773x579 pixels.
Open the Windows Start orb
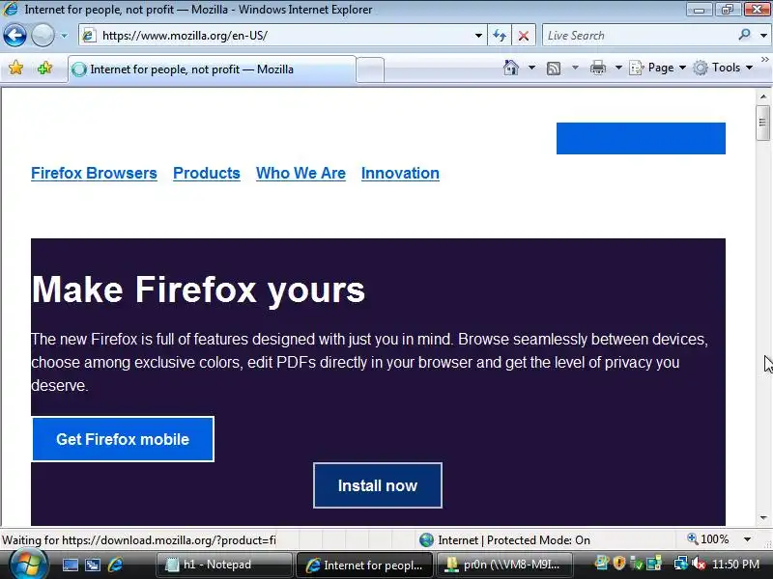point(28,565)
